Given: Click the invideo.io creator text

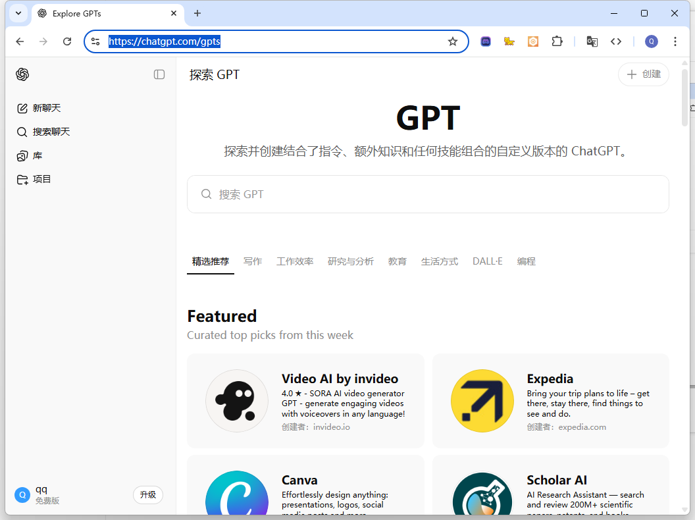Looking at the screenshot, I should 332,427.
